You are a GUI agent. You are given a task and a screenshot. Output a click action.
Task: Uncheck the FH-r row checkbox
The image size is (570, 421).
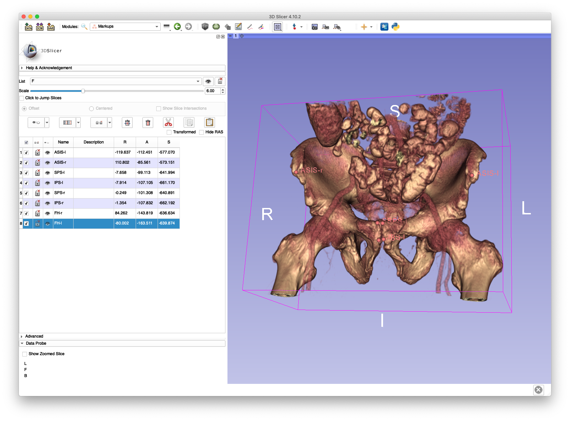(26, 213)
